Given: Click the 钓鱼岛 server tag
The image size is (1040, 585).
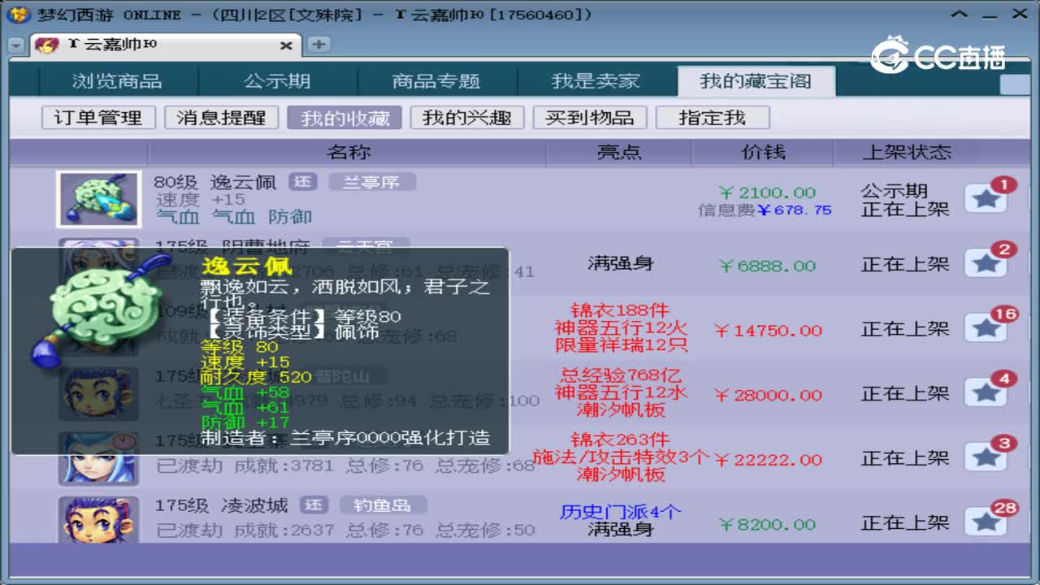Looking at the screenshot, I should click(x=382, y=505).
